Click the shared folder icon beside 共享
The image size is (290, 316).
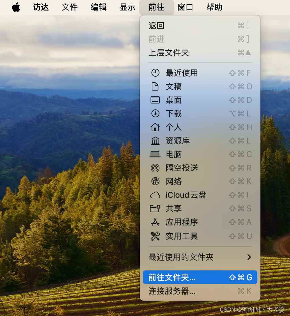(x=155, y=209)
